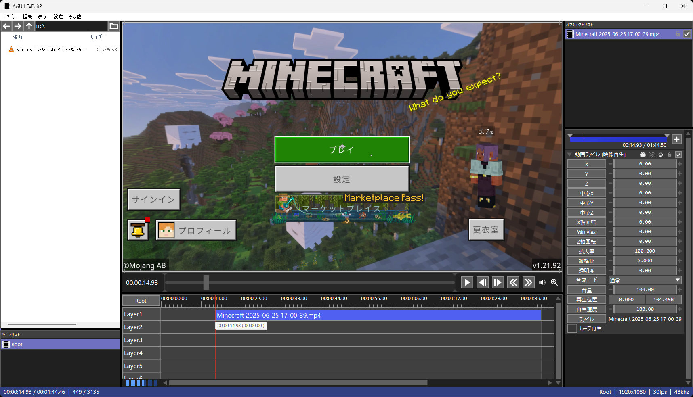Click the 拡大率 parameter button

587,251
